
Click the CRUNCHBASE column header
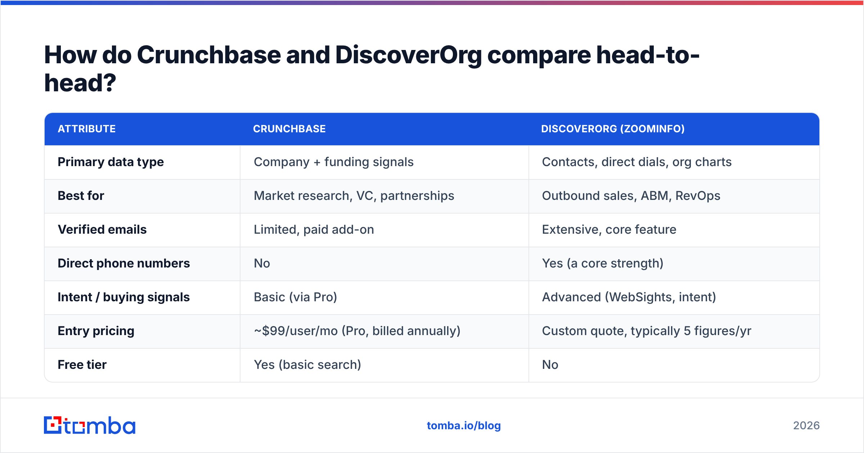(289, 129)
